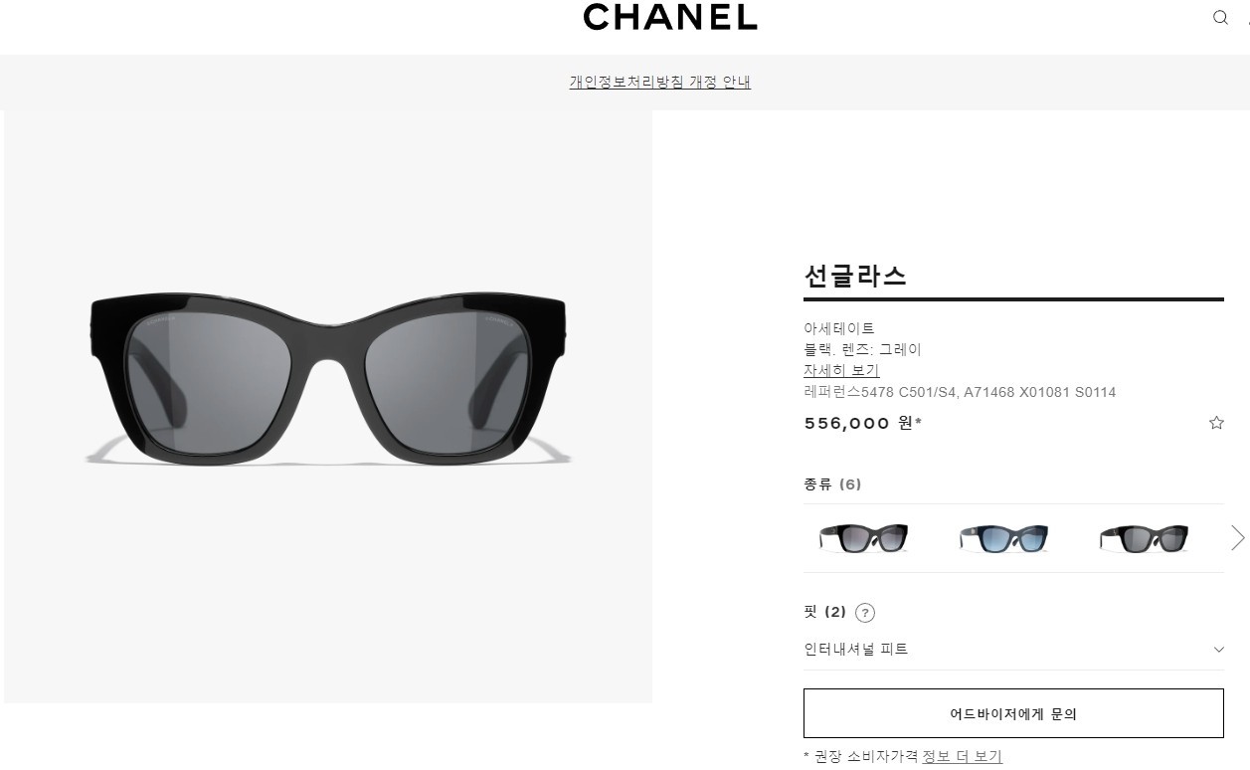Show next sunglasses variations with right arrow

[1237, 538]
